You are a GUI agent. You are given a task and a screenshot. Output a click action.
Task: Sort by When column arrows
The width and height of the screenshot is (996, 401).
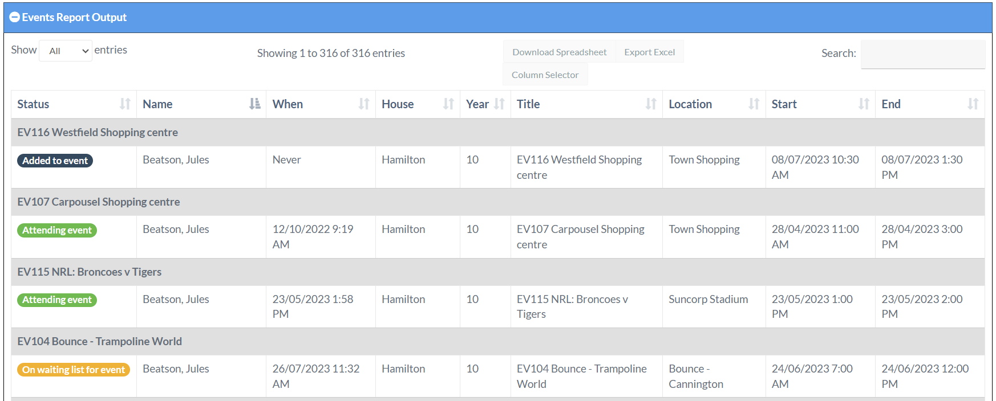[364, 104]
